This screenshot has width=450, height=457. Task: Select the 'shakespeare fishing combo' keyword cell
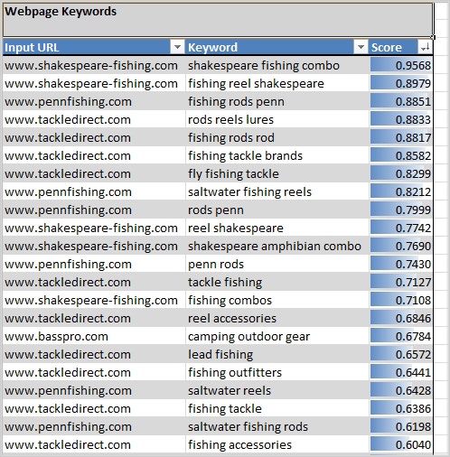(277, 65)
